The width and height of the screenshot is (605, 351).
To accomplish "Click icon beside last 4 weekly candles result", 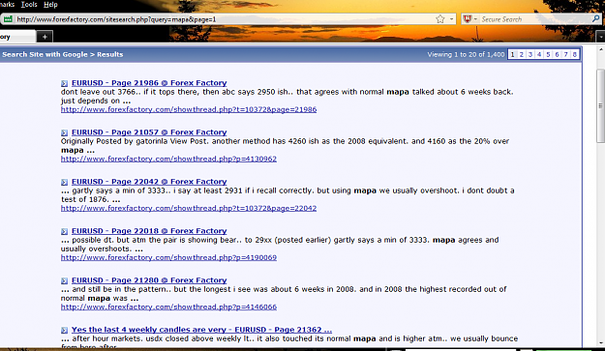I will pos(64,330).
